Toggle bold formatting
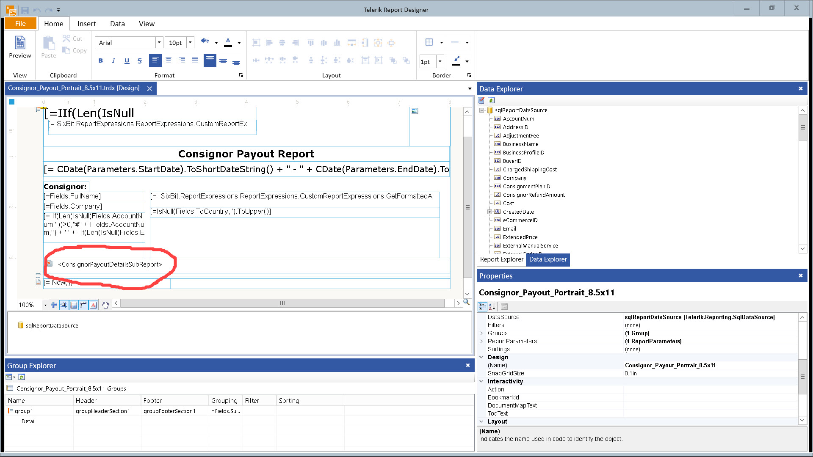The image size is (813, 457). pos(100,61)
